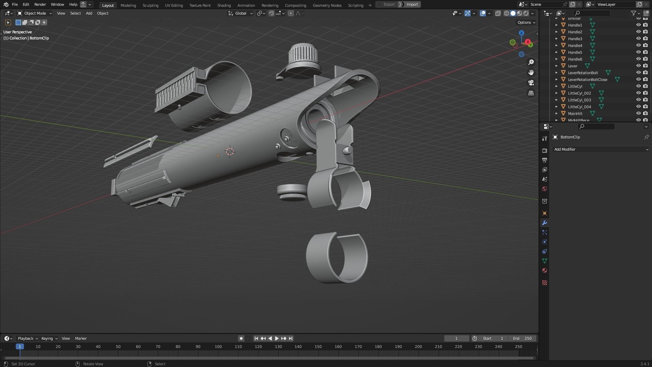Expand the LeverRotationBolt outliner entry

556,72
